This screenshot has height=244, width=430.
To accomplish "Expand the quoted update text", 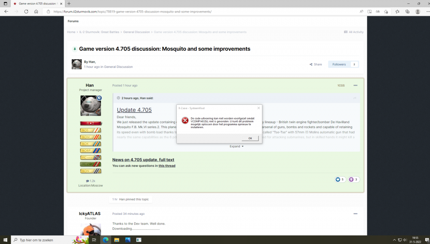I will click(236, 146).
